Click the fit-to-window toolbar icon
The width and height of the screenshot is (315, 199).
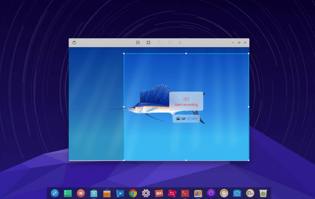(x=149, y=43)
